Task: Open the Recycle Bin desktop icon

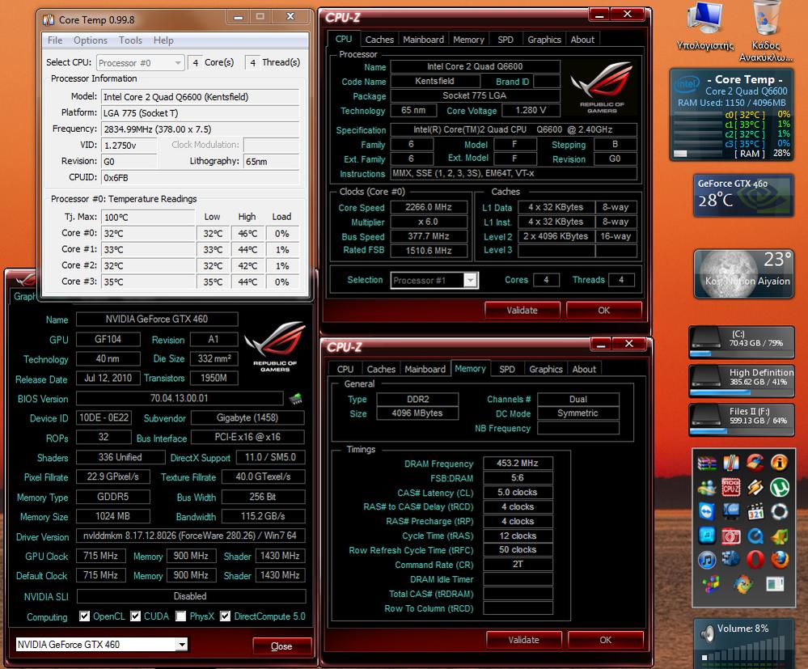Action: (x=766, y=31)
